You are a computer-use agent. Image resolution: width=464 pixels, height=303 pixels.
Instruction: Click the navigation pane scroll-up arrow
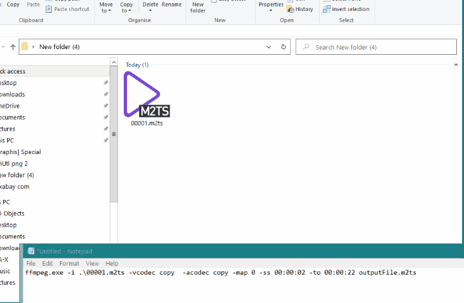pyautogui.click(x=113, y=62)
